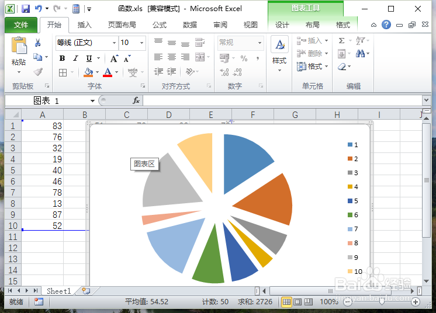Image resolution: width=436 pixels, height=313 pixels.
Task: Click the Comma Style icon
Action: [258, 58]
